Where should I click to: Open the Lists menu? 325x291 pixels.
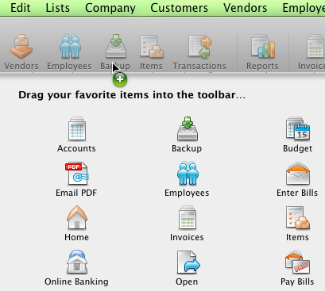click(x=58, y=8)
